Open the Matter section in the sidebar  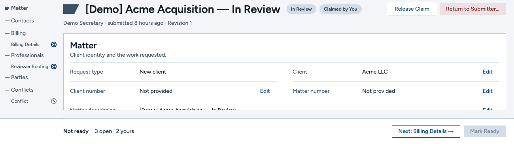coord(19,8)
